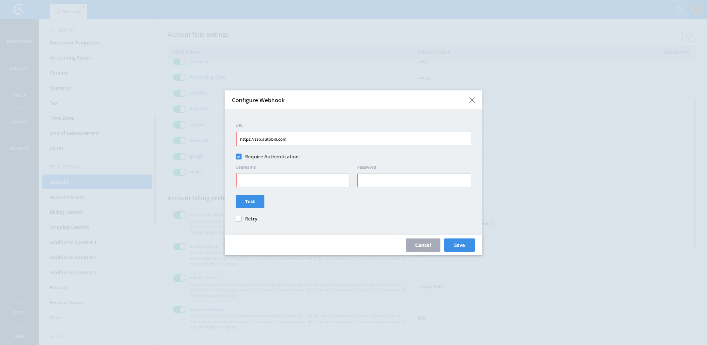Uncheck the Require Authentication checkbox

[x=239, y=157]
